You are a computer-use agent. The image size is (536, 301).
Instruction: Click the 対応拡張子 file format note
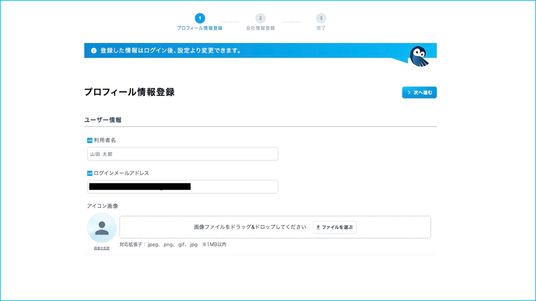pos(173,244)
